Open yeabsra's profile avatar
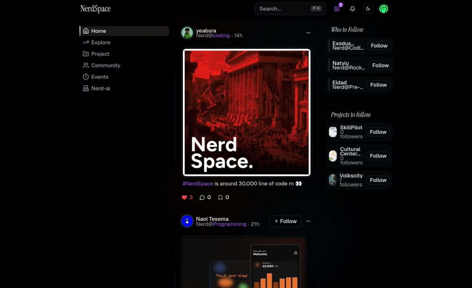472x288 pixels. pos(187,33)
